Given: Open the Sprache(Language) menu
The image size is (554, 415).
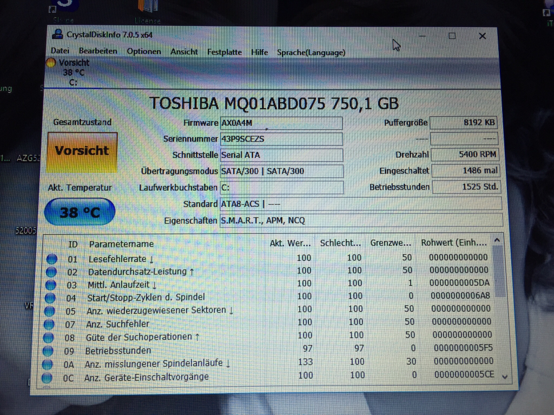Looking at the screenshot, I should tap(311, 52).
